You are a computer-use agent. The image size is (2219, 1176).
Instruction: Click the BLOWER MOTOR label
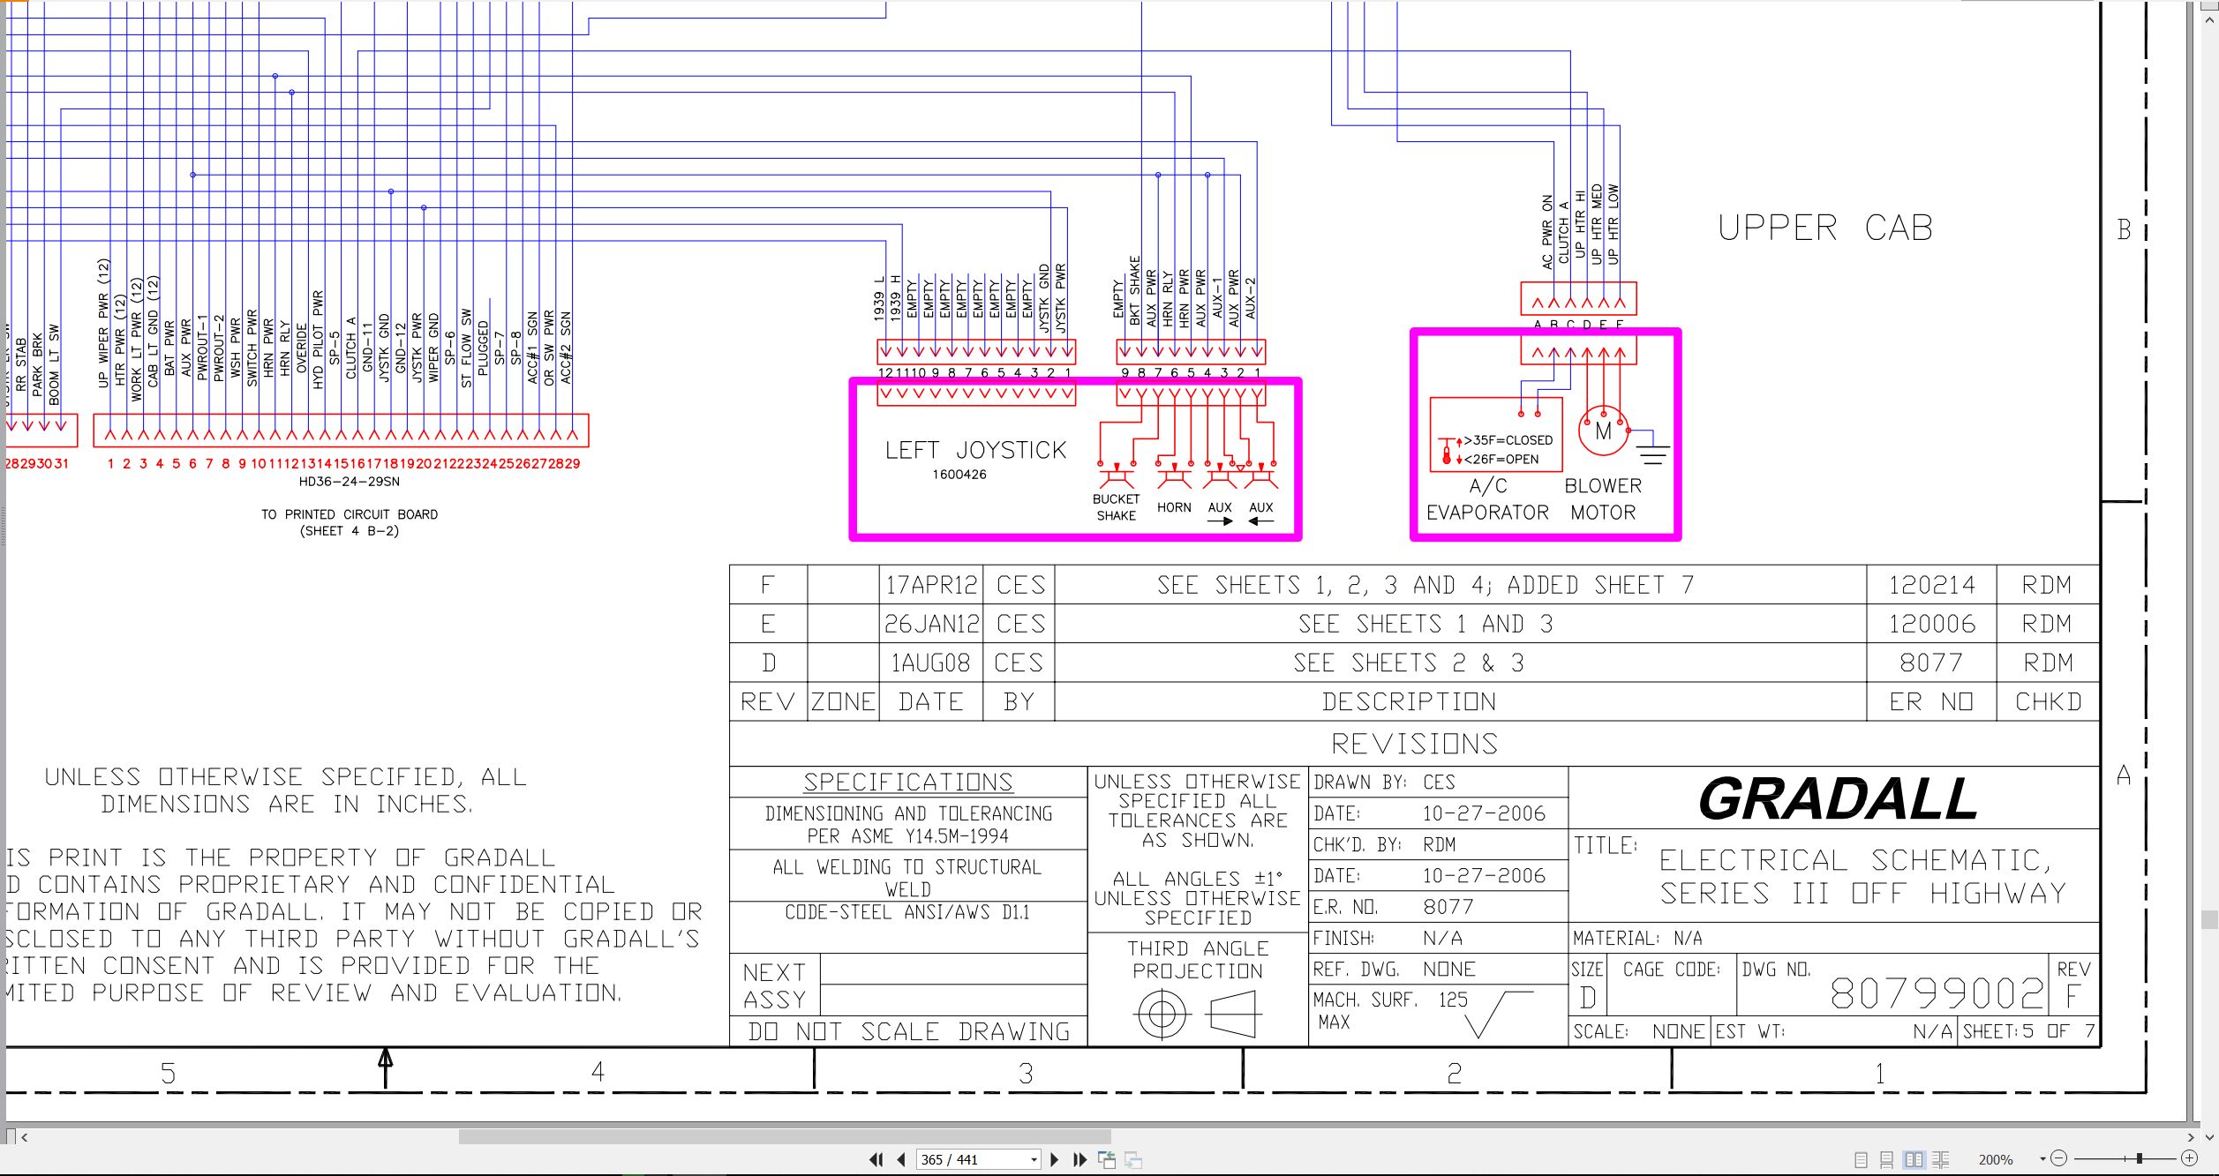click(x=1603, y=499)
